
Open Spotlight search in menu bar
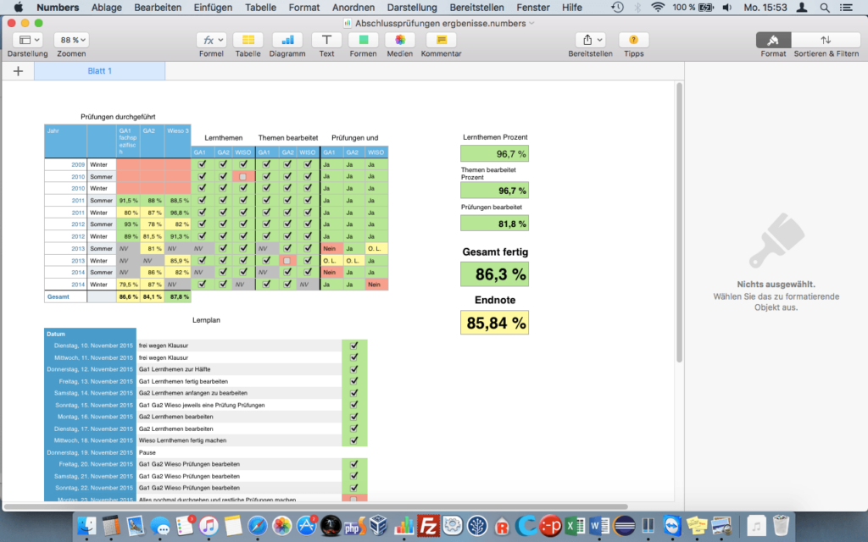tap(825, 8)
